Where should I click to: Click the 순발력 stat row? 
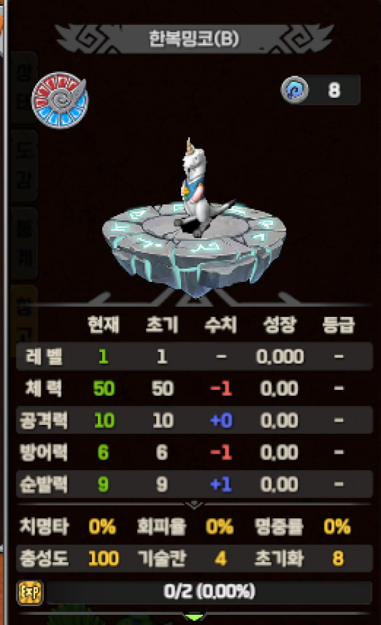(194, 484)
